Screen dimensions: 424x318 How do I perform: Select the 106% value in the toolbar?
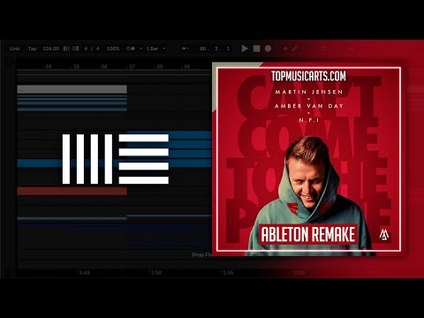point(113,49)
